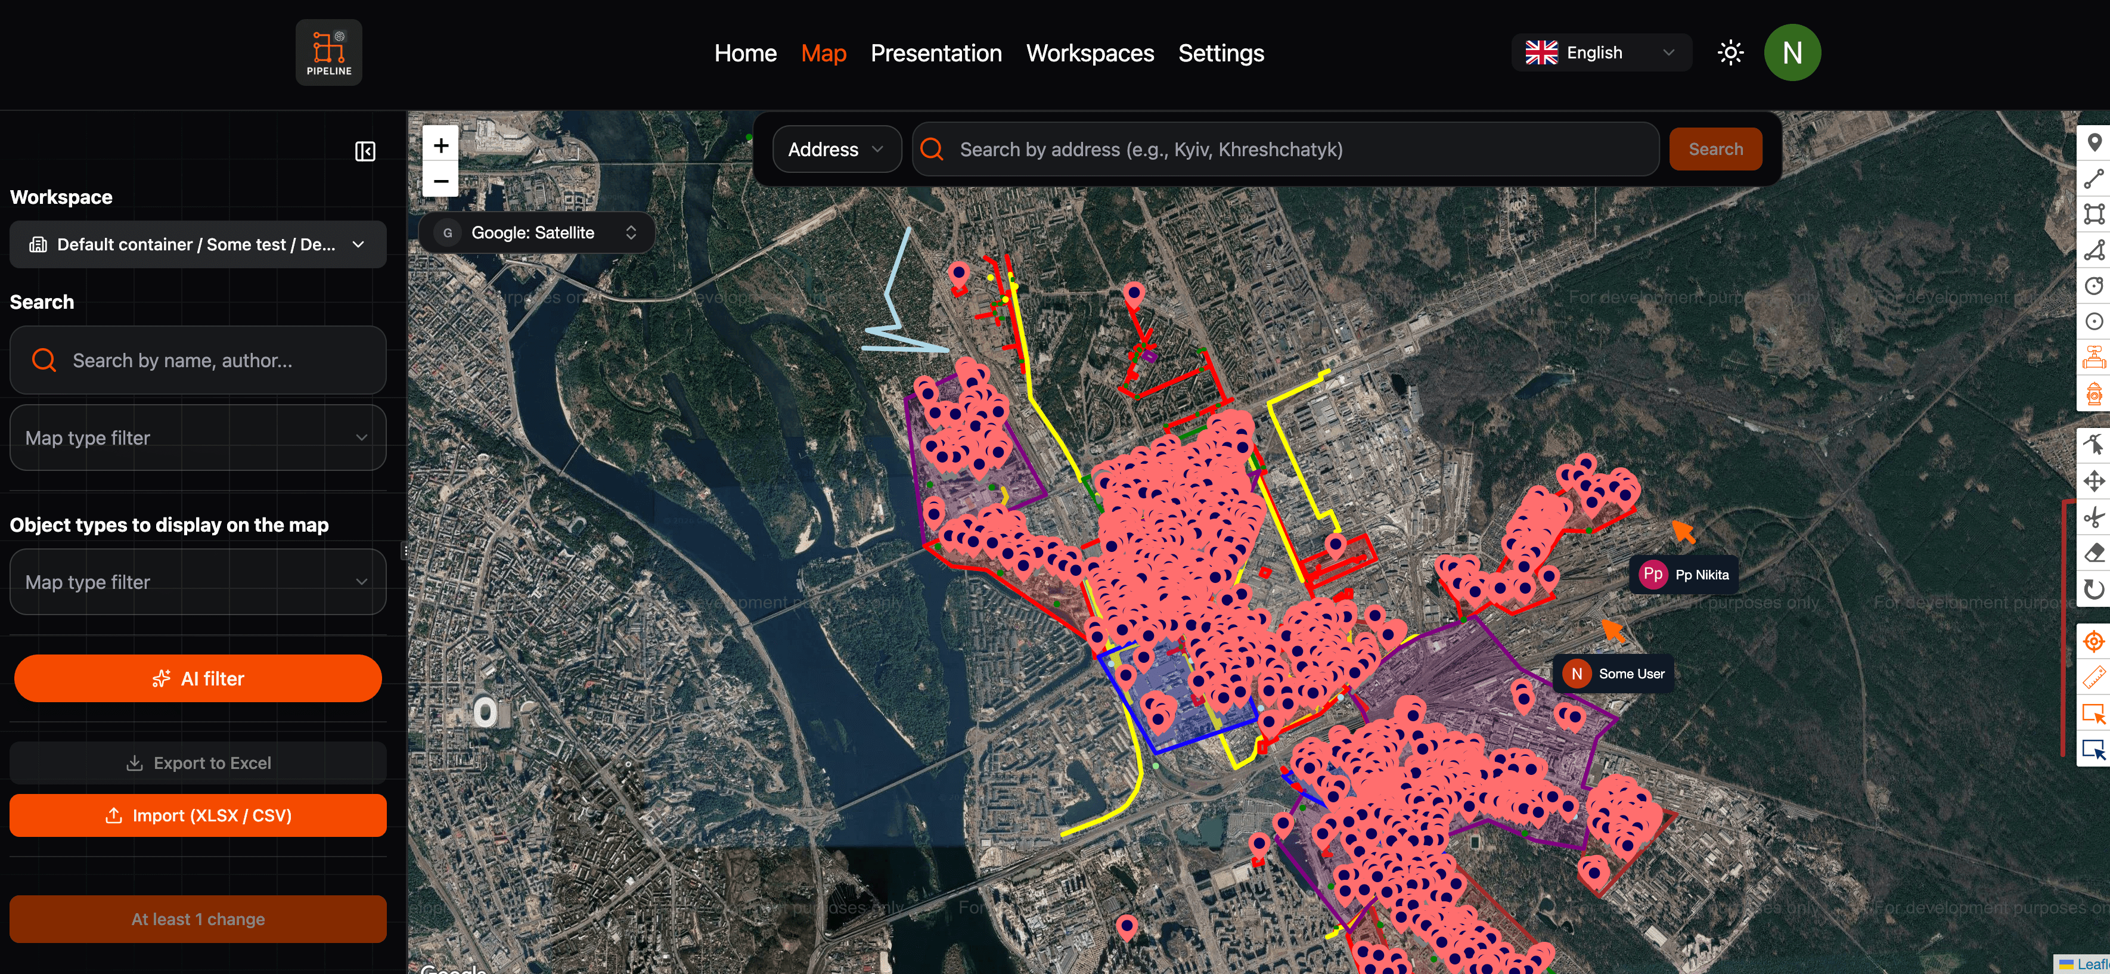Open the Map type filter under Search
This screenshot has height=974, width=2110.
click(x=197, y=438)
